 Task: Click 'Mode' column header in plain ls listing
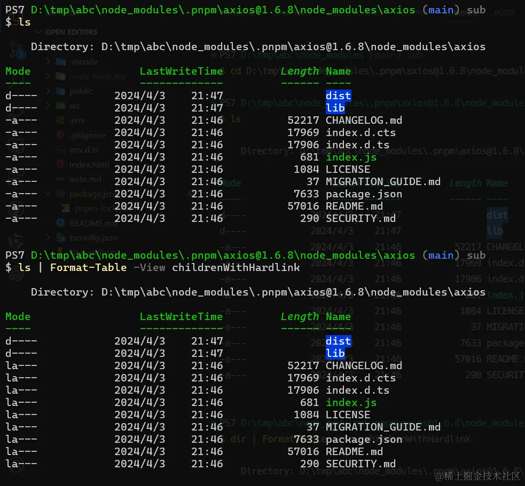pyautogui.click(x=18, y=71)
